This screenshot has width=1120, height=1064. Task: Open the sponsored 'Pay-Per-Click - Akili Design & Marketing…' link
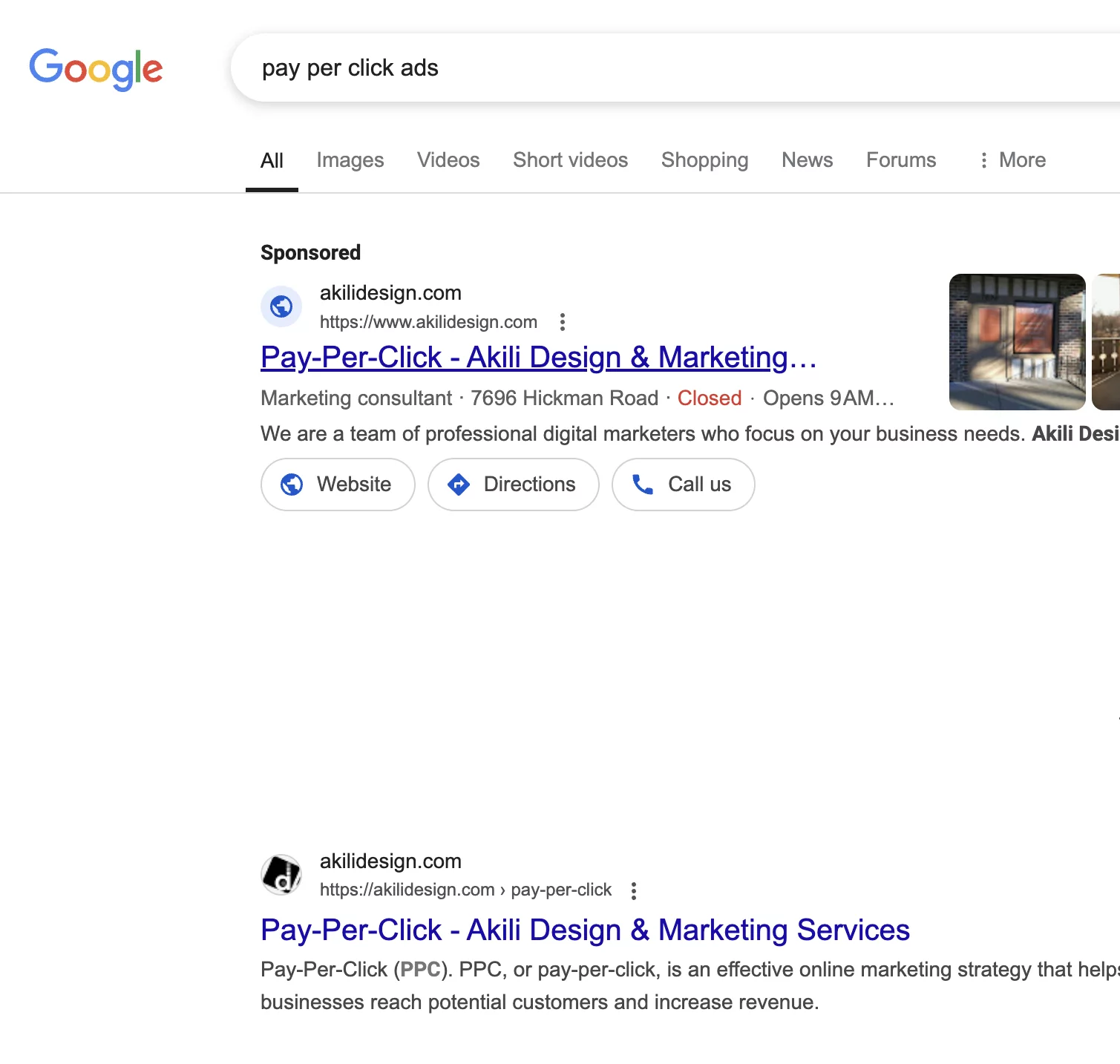pyautogui.click(x=539, y=358)
